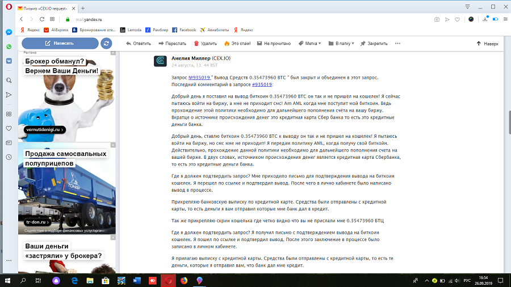The width and height of the screenshot is (511, 287).
Task: Open the search icon in the Opera sidebar
Action: point(9,81)
